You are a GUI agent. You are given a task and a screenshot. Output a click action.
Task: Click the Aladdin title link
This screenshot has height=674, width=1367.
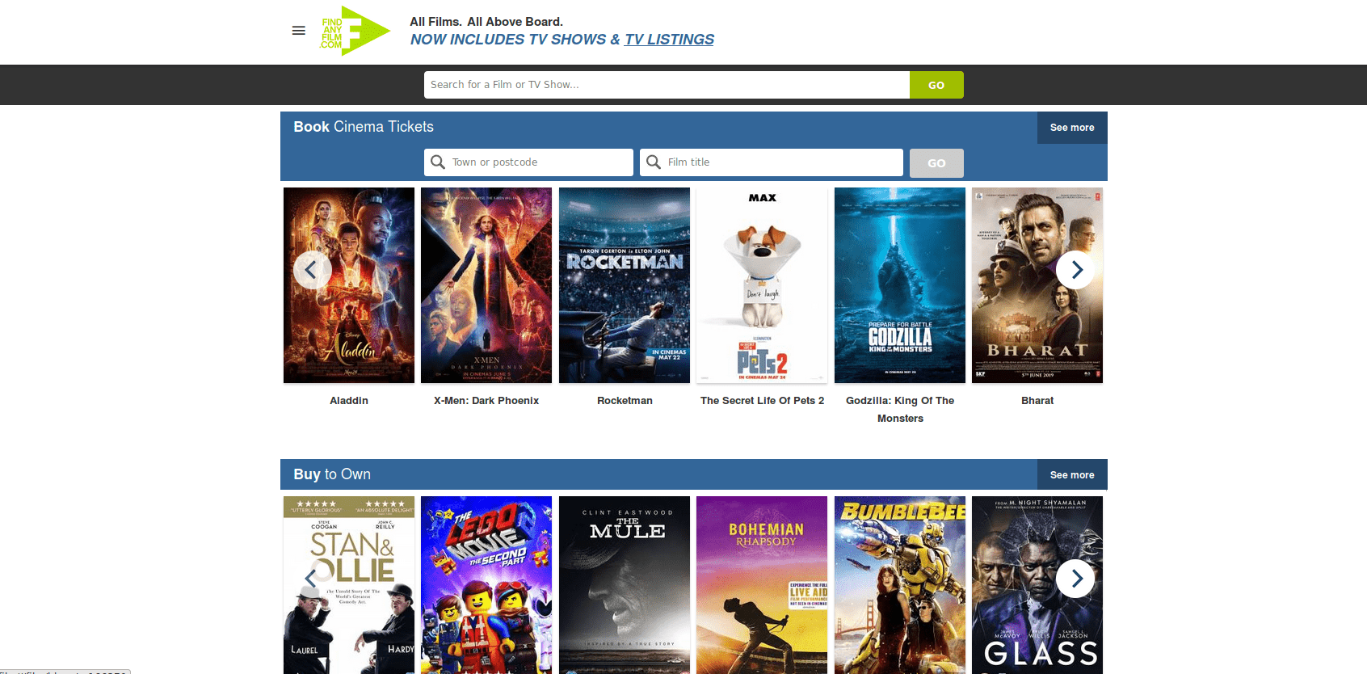tap(349, 401)
